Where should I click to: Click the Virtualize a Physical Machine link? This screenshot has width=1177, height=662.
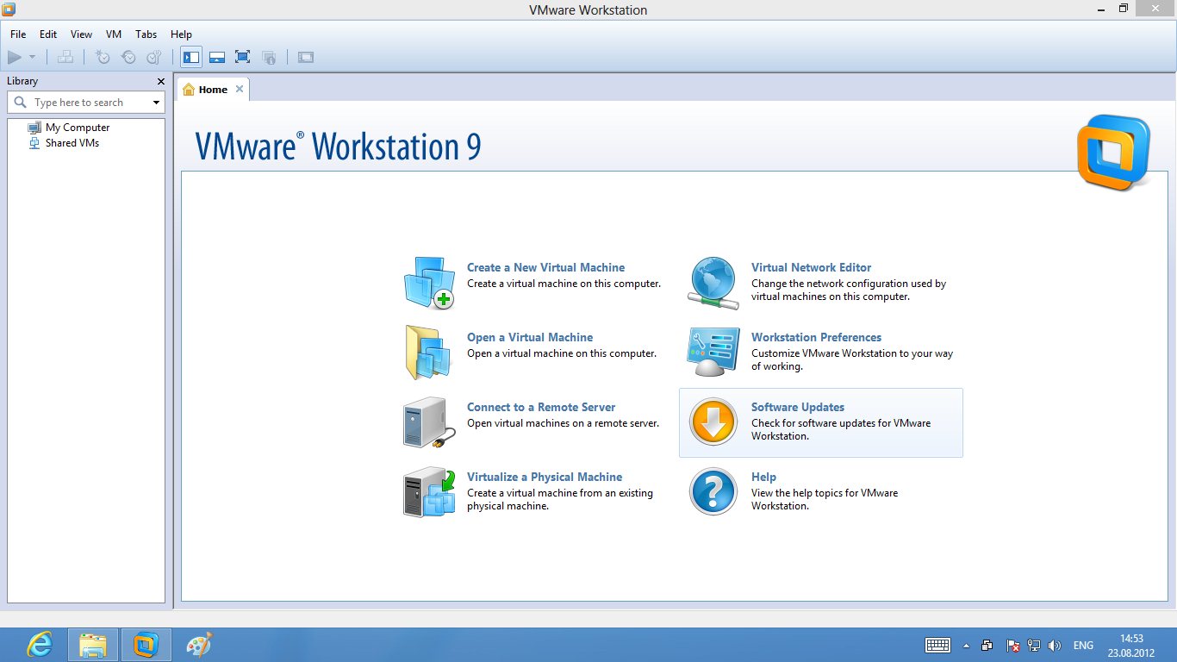(545, 477)
